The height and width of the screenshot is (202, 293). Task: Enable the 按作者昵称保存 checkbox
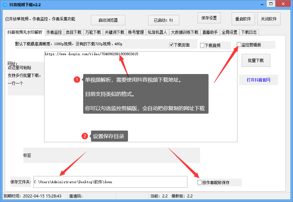tap(199, 183)
